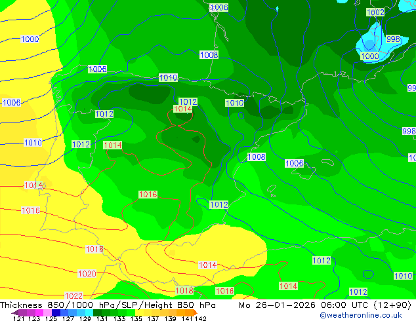Click the legend value "133"

(x=119, y=318)
